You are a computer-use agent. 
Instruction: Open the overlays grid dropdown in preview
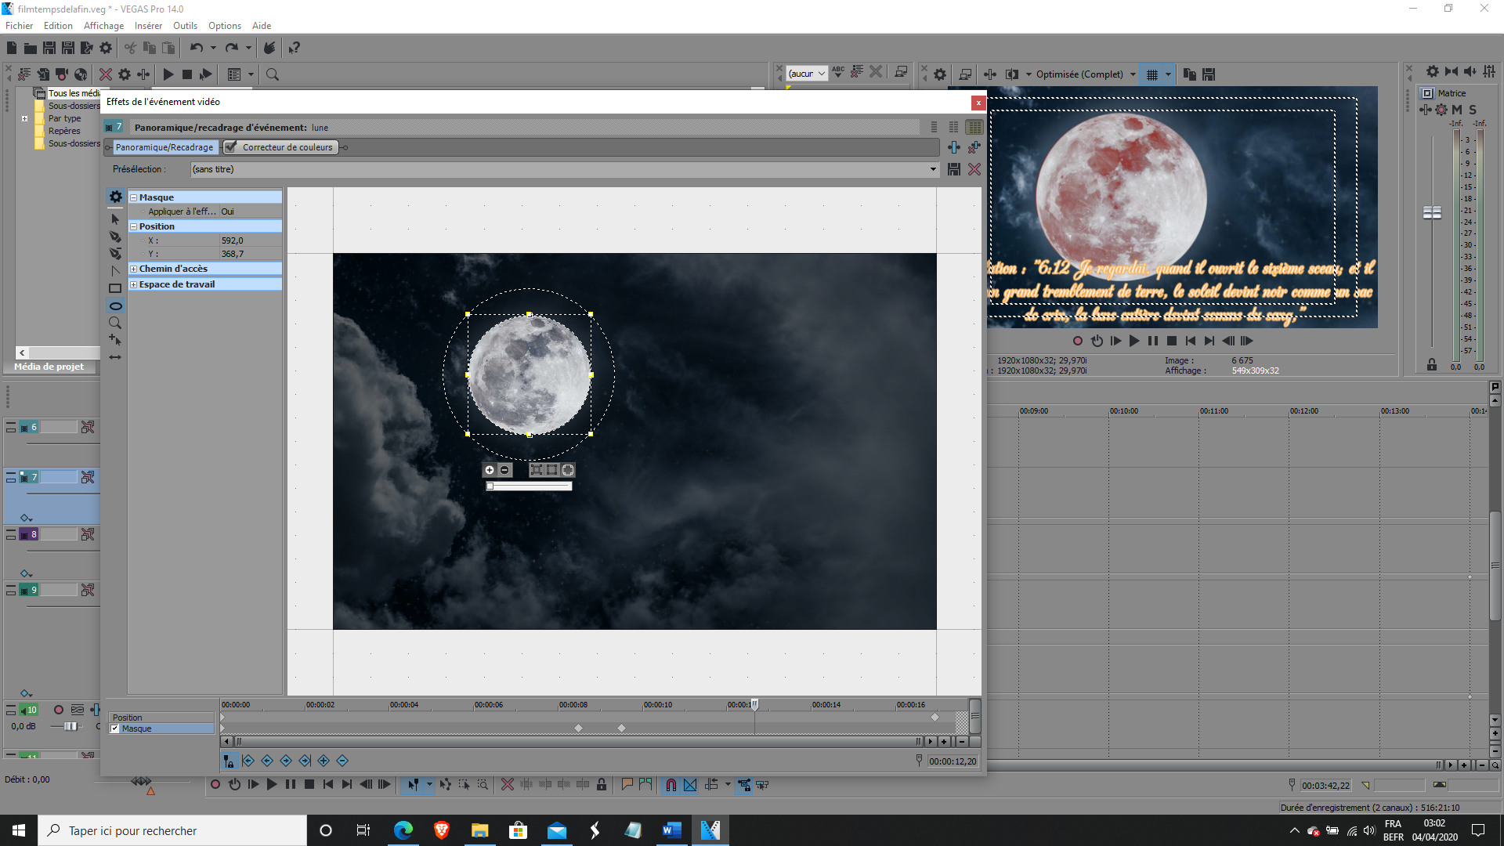1168,74
